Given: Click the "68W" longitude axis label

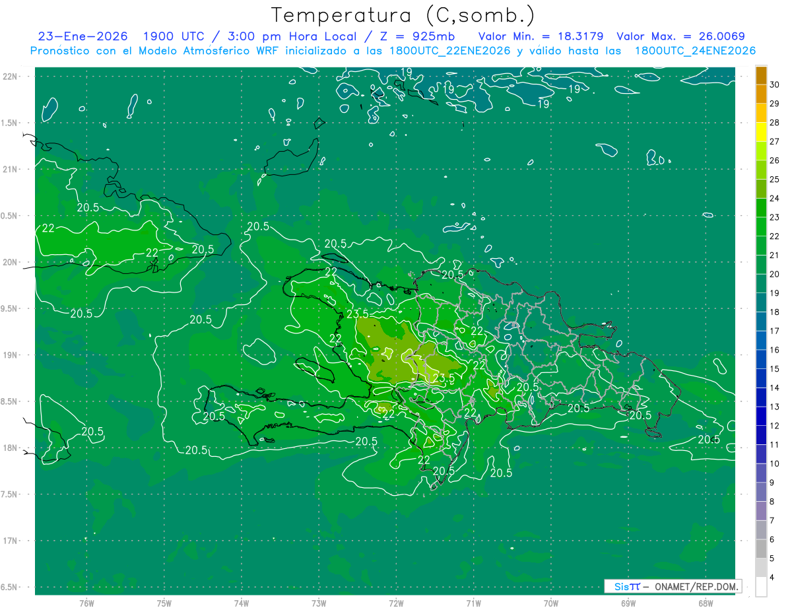Looking at the screenshot, I should point(705,603).
